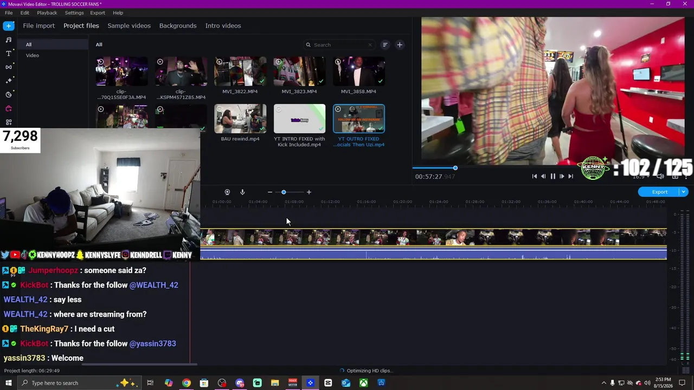Select the BAU rewind.mp4 thumbnail
The height and width of the screenshot is (390, 694).
(x=240, y=119)
